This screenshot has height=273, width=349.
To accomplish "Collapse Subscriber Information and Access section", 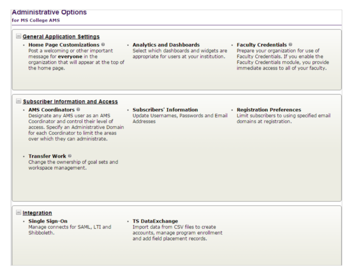I will click(x=19, y=101).
